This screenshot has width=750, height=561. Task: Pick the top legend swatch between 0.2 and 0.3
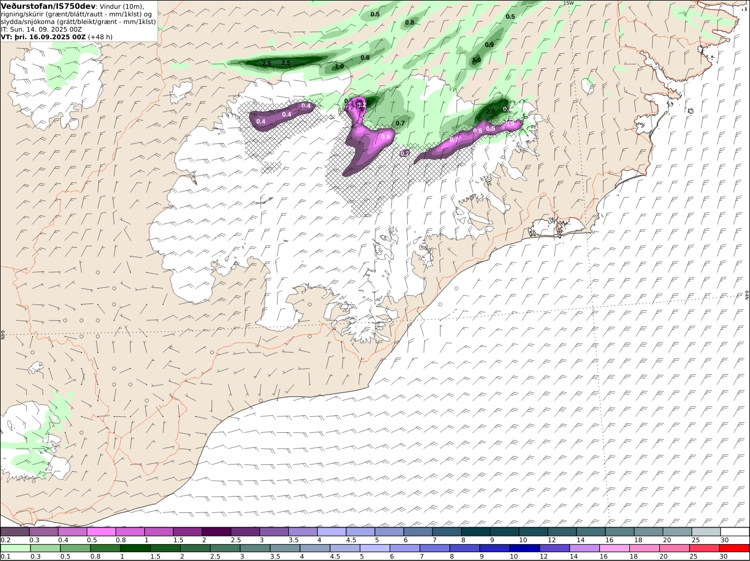[x=15, y=532]
